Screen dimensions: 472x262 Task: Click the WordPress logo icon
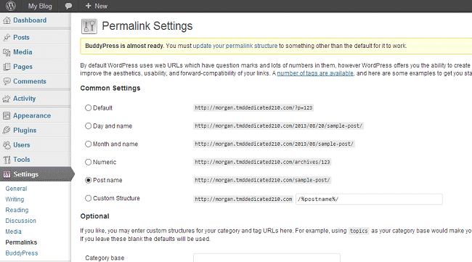tap(11, 6)
